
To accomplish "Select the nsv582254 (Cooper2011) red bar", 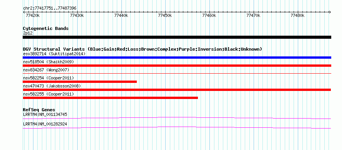I will point(80,82).
